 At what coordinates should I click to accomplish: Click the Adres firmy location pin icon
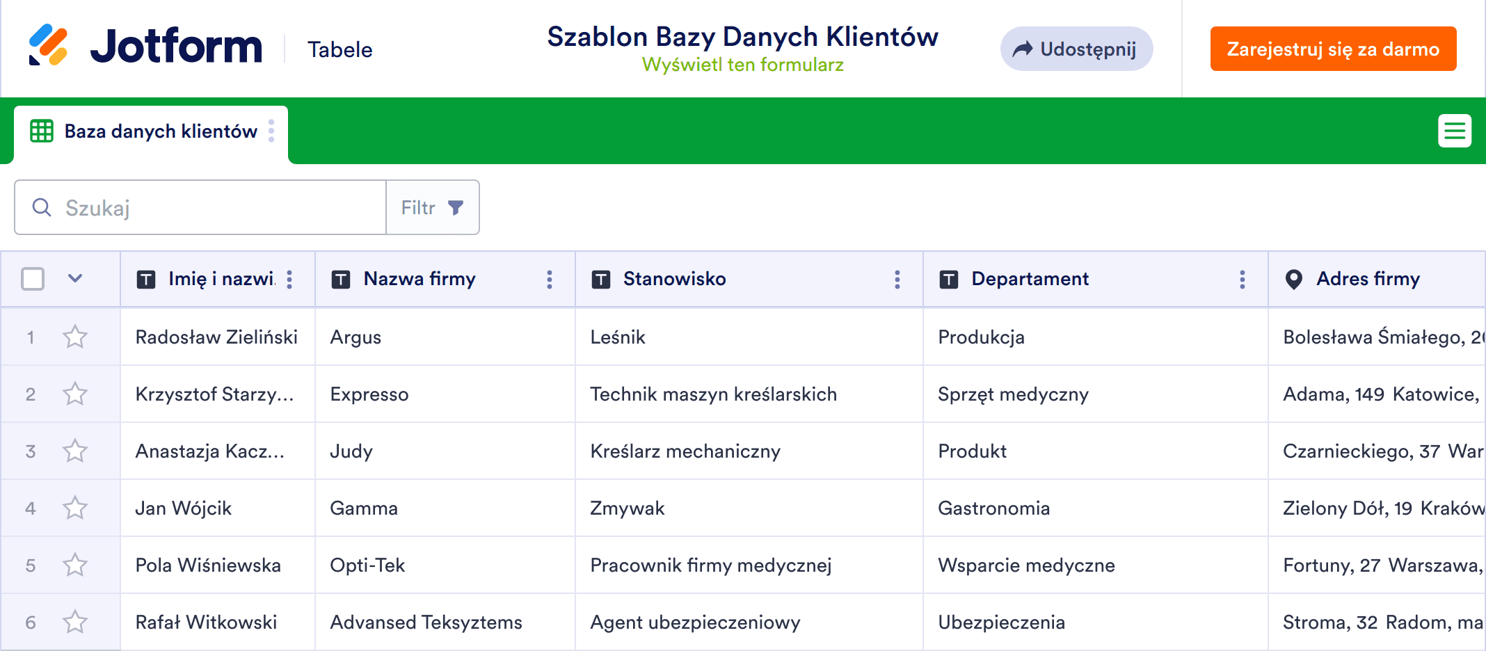click(1293, 280)
